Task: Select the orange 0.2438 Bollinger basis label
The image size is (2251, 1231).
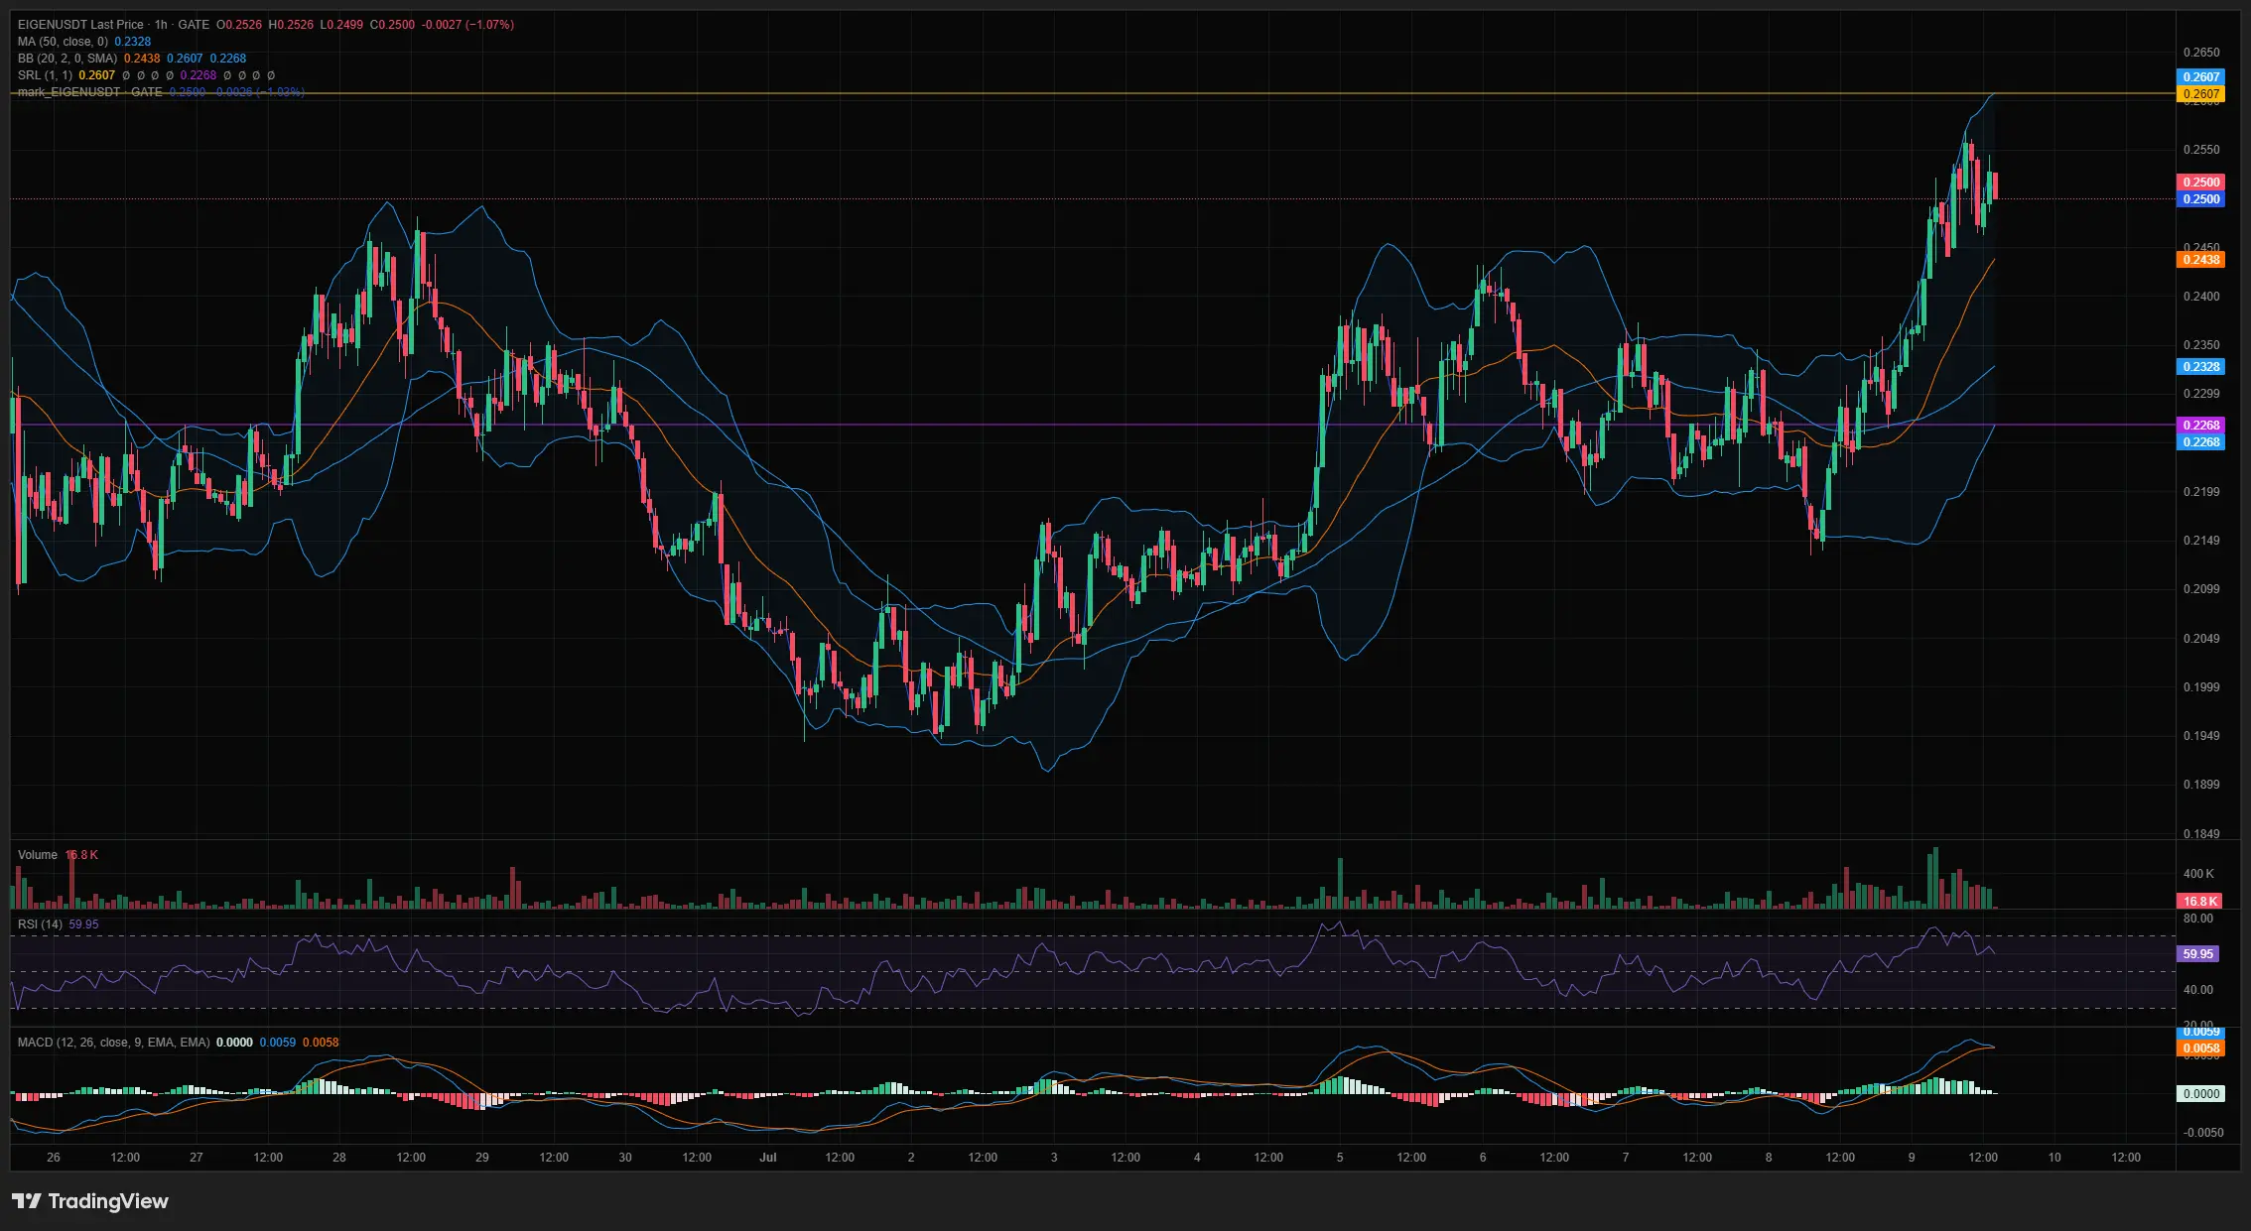Action: pos(2200,260)
